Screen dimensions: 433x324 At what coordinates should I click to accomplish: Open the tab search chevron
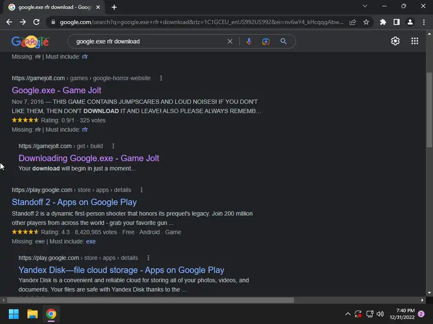pyautogui.click(x=365, y=6)
